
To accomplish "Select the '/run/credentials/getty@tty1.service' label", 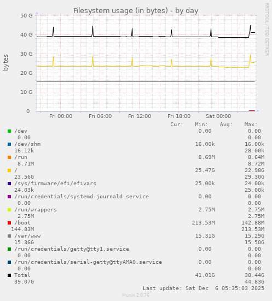I will (x=72, y=249).
